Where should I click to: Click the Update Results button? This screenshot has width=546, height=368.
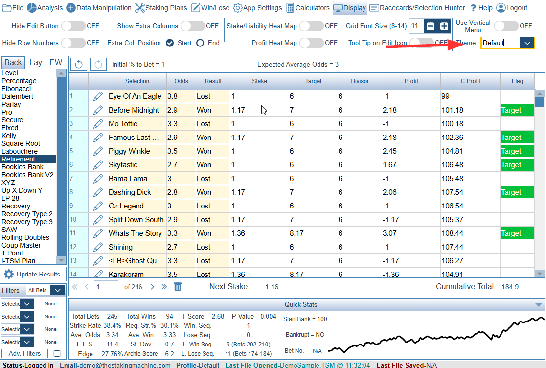(x=33, y=275)
